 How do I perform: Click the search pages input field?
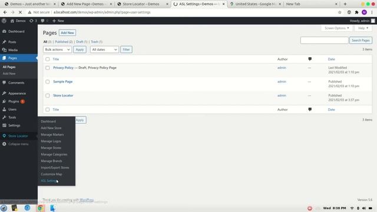(324, 41)
